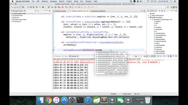The width and height of the screenshot is (188, 105).
Task: Expand the demo-spark-scala project
Action: (11, 14)
